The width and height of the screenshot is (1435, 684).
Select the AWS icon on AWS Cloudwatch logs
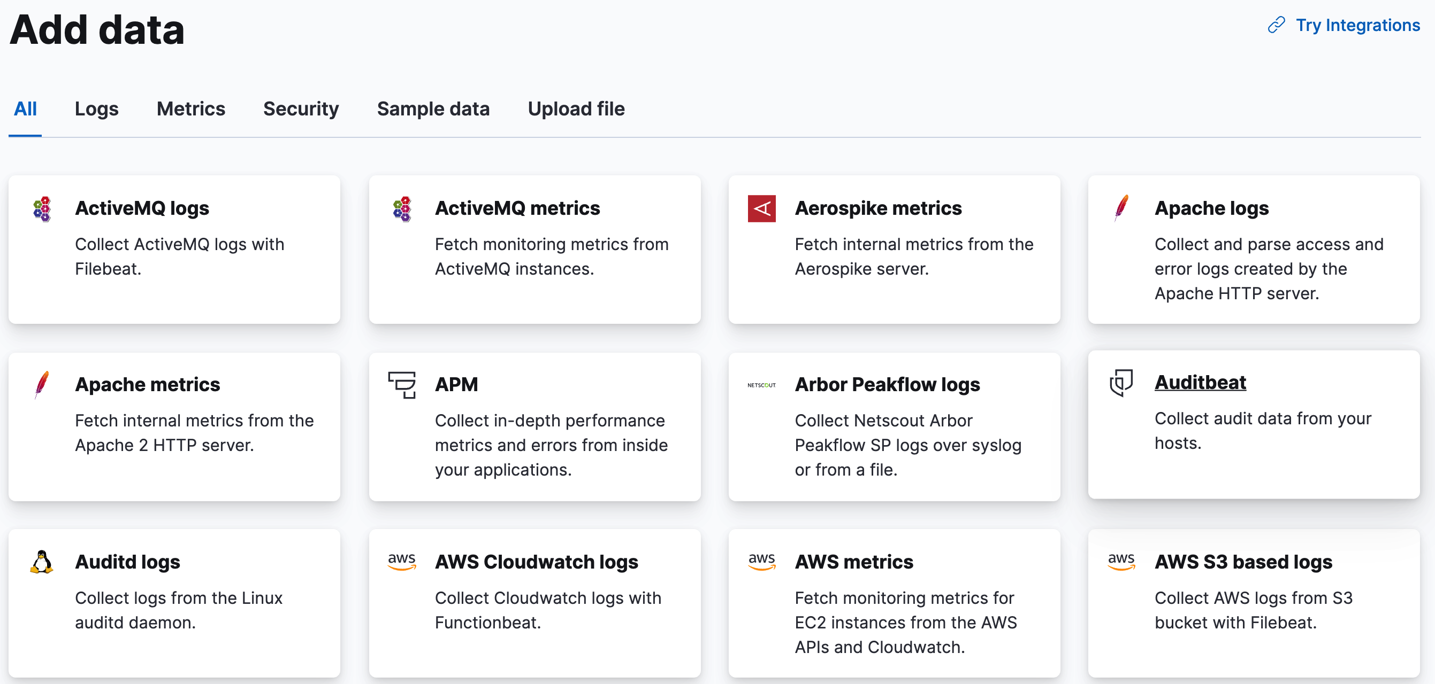402,562
